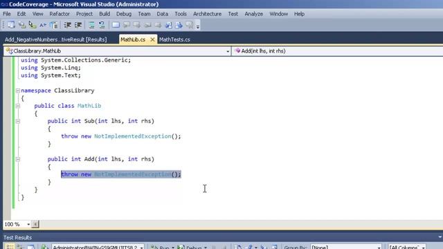Click the NotImplementedException line in Sub
443x249 pixels.
(x=121, y=136)
